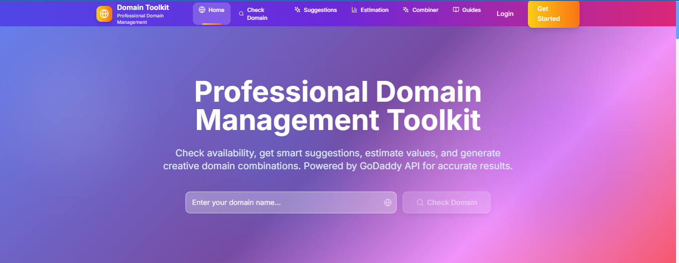Open the Suggestions nav item
Image resolution: width=679 pixels, height=263 pixels.
pyautogui.click(x=316, y=10)
